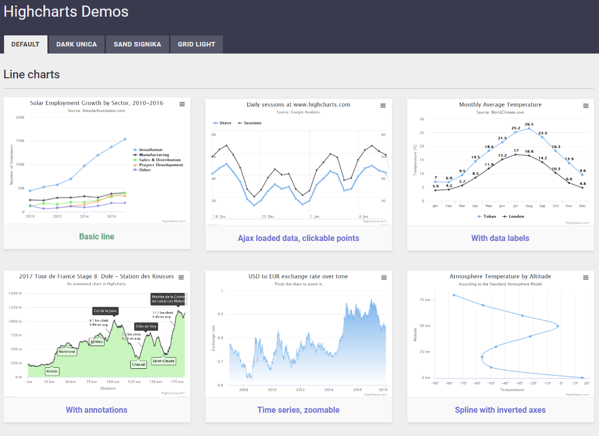599x436 pixels.
Task: Toggle Sessions series in the legend
Action: click(x=249, y=123)
